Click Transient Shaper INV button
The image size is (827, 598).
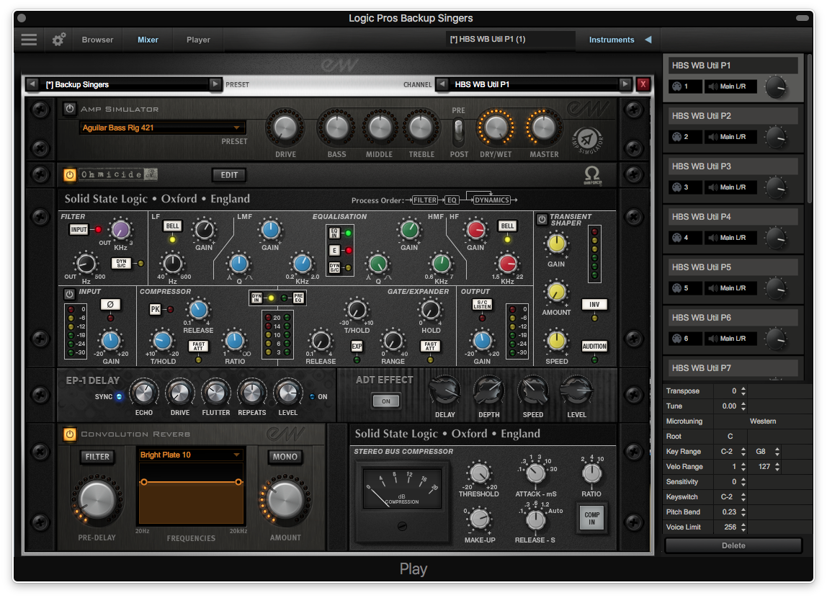click(x=594, y=304)
